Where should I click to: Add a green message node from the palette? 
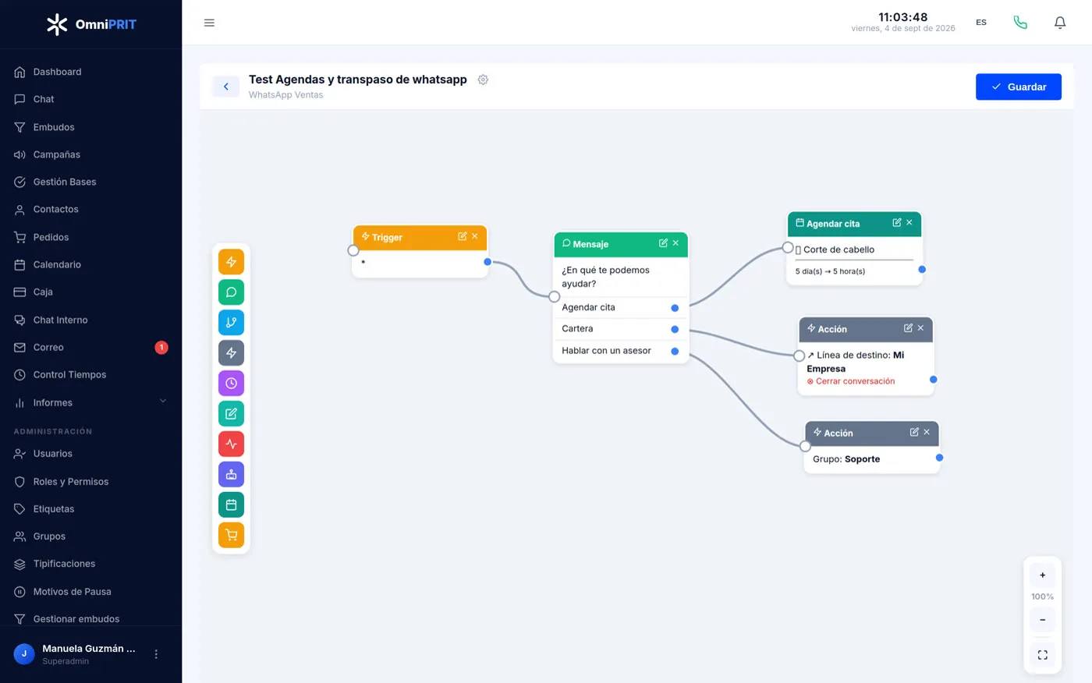pos(231,292)
